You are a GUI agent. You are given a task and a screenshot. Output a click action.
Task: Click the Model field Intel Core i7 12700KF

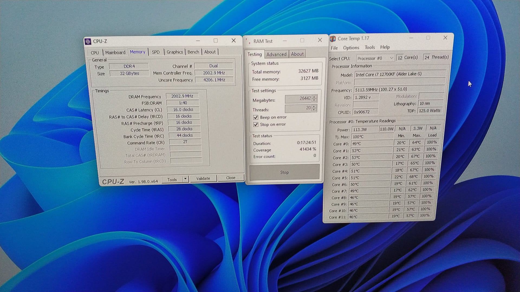(x=400, y=74)
